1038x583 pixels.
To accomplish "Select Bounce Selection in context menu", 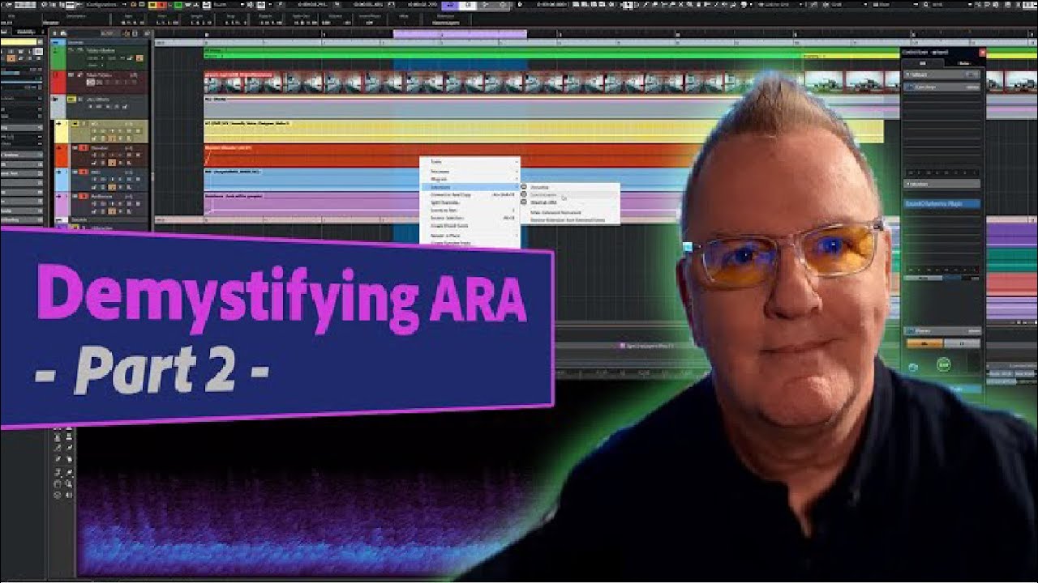I will (470, 218).
